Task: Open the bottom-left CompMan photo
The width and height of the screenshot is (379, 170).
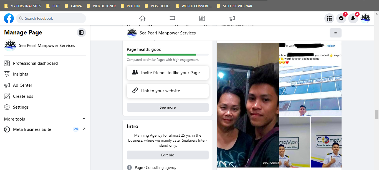Action: coord(295,142)
